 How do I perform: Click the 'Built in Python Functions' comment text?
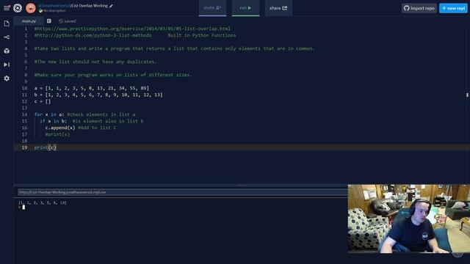(x=202, y=35)
